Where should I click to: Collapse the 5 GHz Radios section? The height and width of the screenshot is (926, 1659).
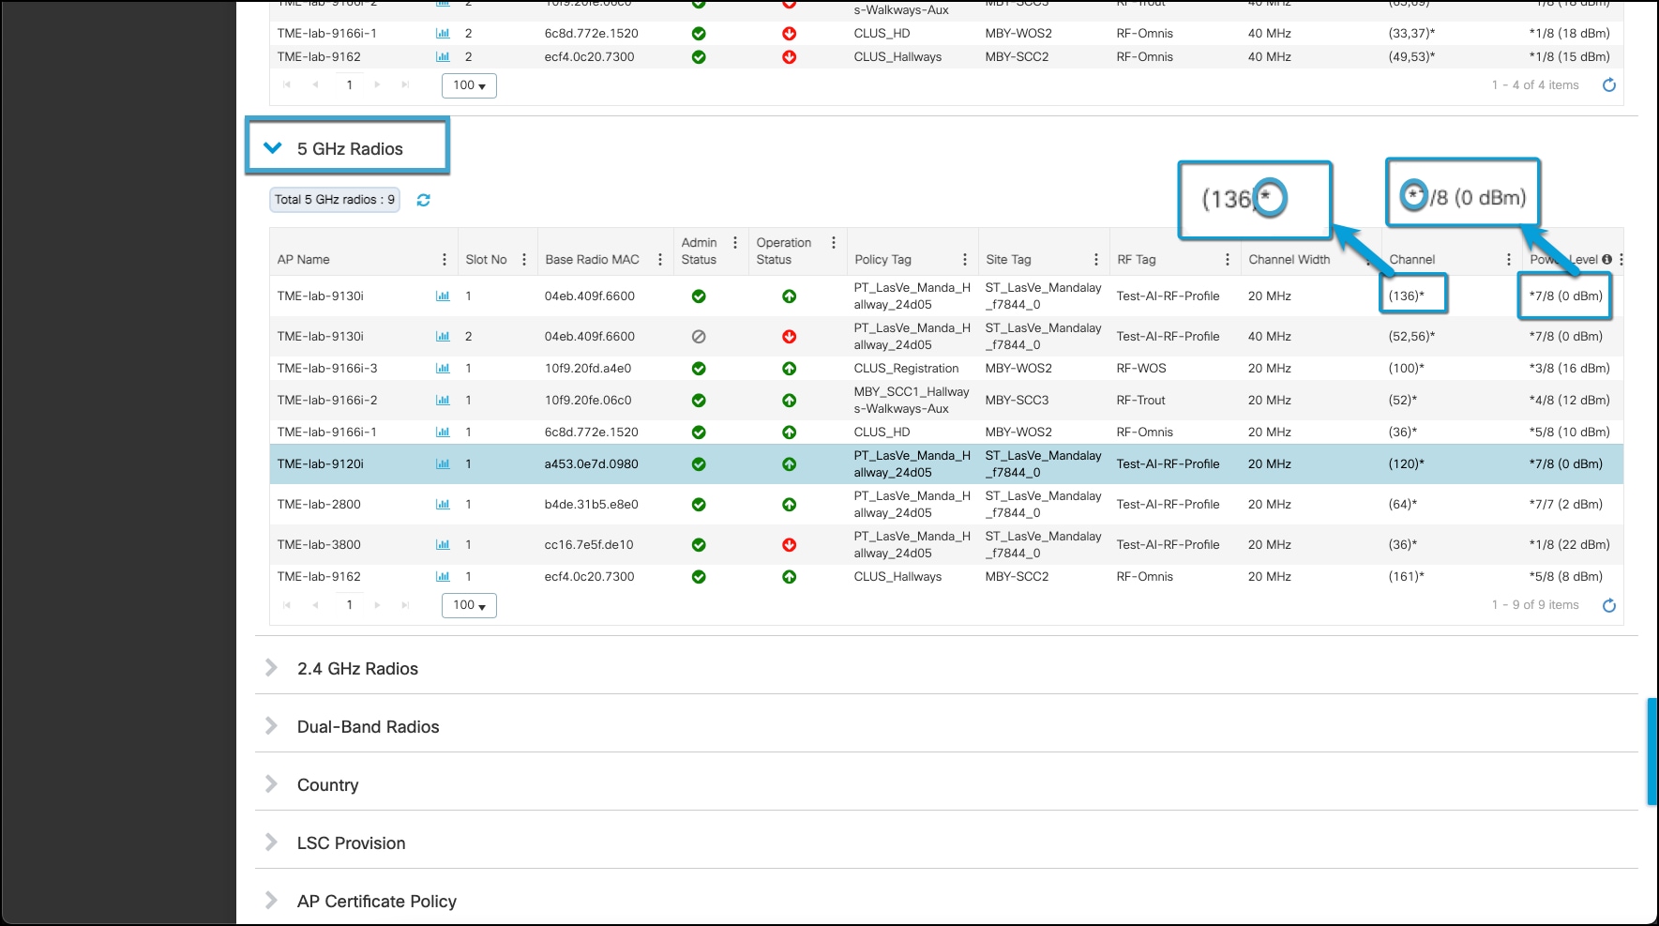273,147
